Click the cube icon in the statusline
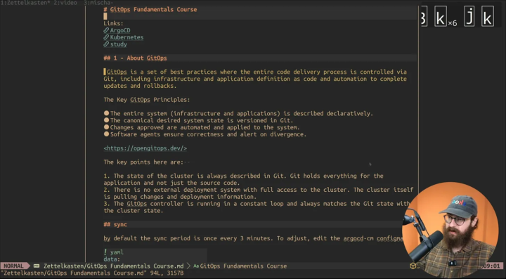 pyautogui.click(x=413, y=266)
